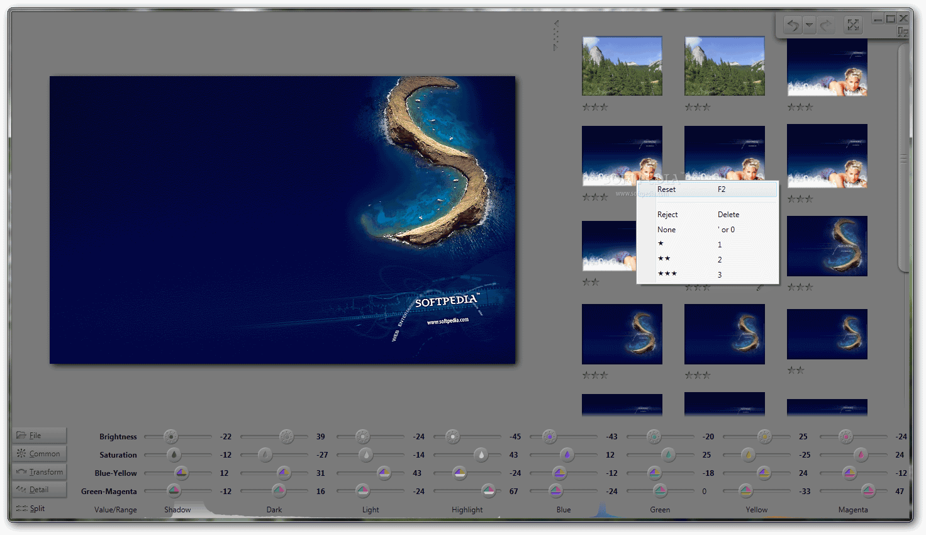Click the redo arrow button
Viewport: 926px width, 535px height.
point(826,25)
